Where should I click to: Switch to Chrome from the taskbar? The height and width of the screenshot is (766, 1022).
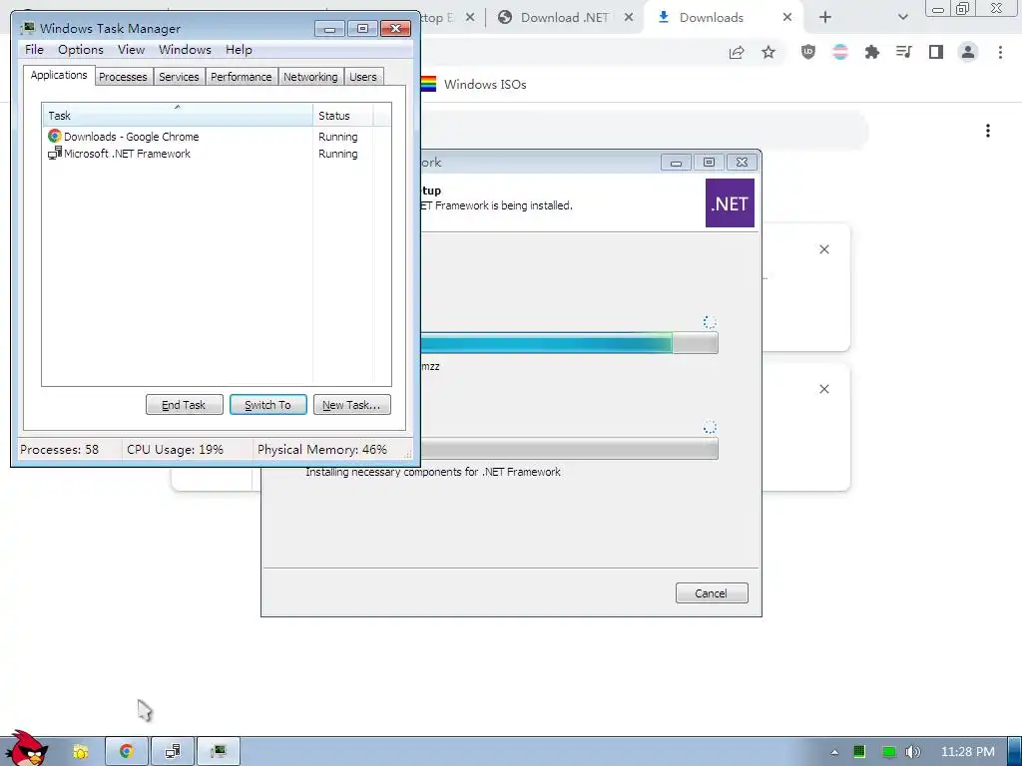127,752
